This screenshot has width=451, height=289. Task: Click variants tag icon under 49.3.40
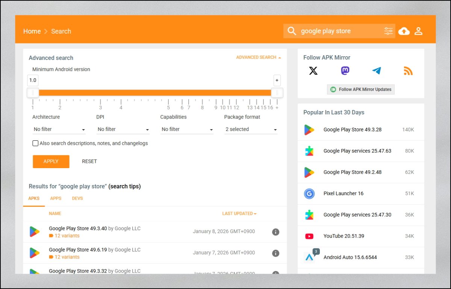click(x=51, y=236)
